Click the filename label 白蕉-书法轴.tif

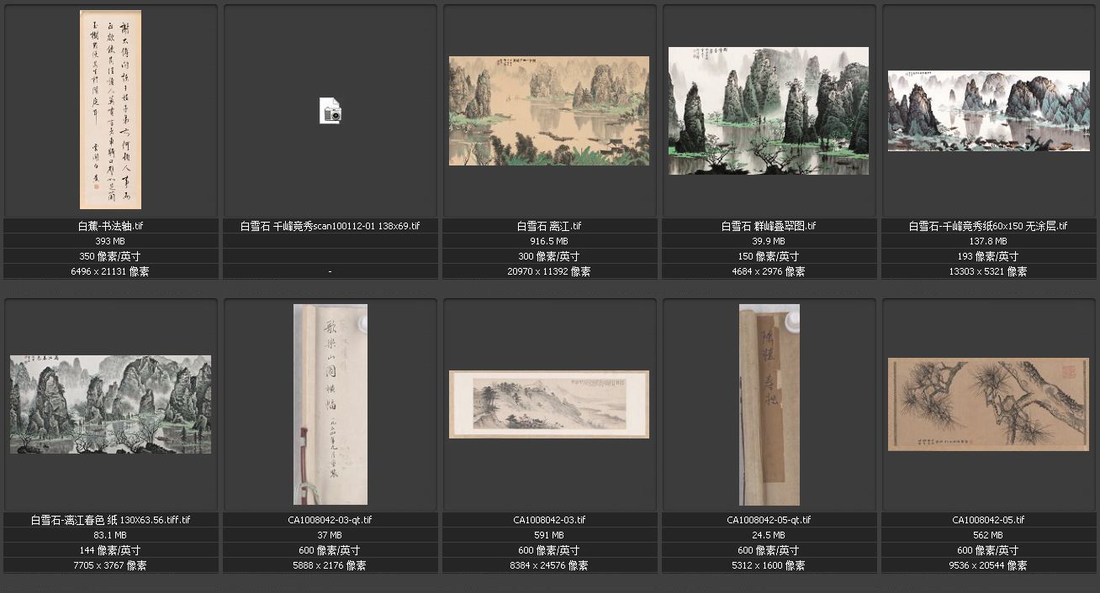click(110, 226)
